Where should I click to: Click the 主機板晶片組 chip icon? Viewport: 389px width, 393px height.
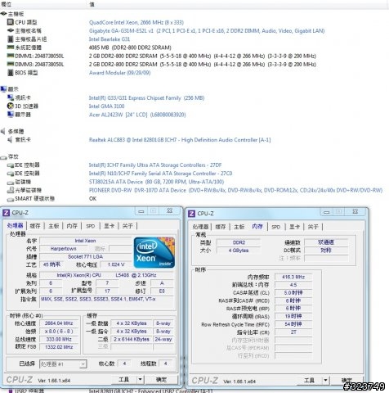point(11,39)
